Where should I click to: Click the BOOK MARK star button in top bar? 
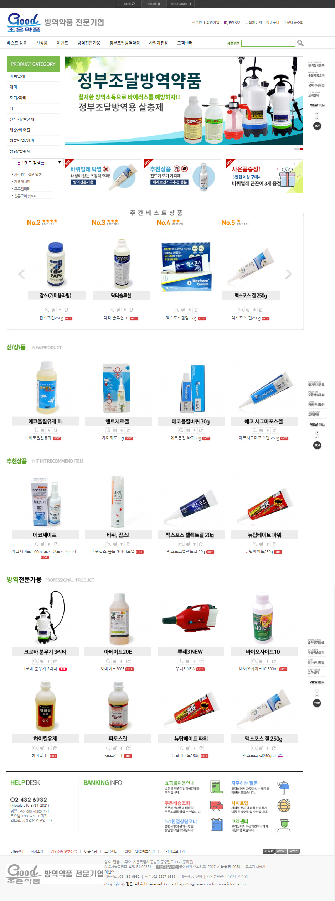[181, 4]
